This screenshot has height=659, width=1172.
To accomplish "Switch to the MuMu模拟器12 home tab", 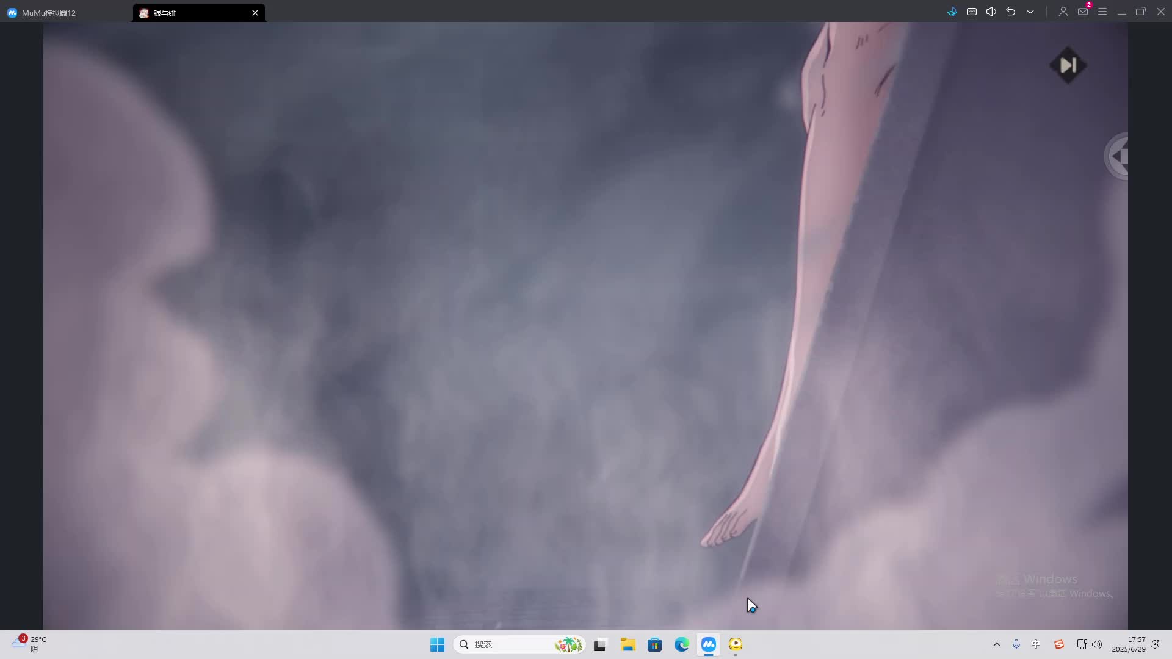I will click(49, 13).
